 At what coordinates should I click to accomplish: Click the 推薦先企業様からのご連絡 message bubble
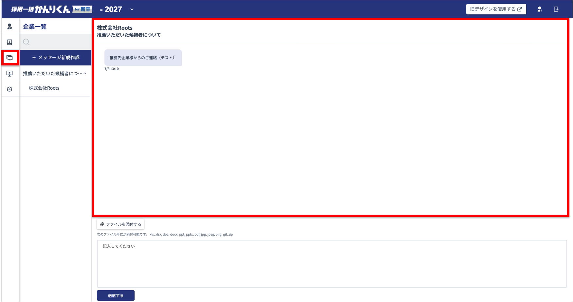click(143, 58)
